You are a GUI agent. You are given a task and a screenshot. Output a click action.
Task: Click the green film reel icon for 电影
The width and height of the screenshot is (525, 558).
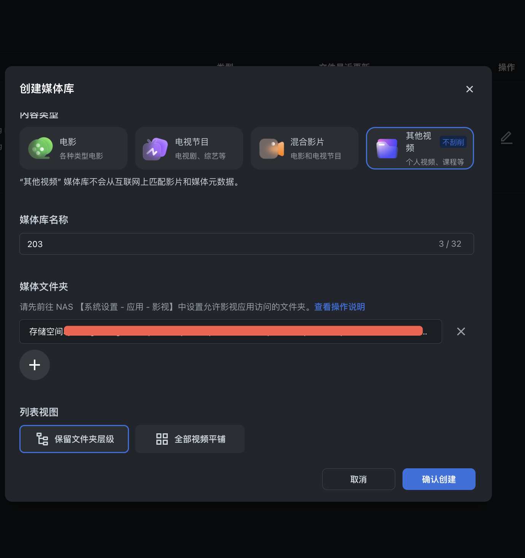tap(40, 148)
